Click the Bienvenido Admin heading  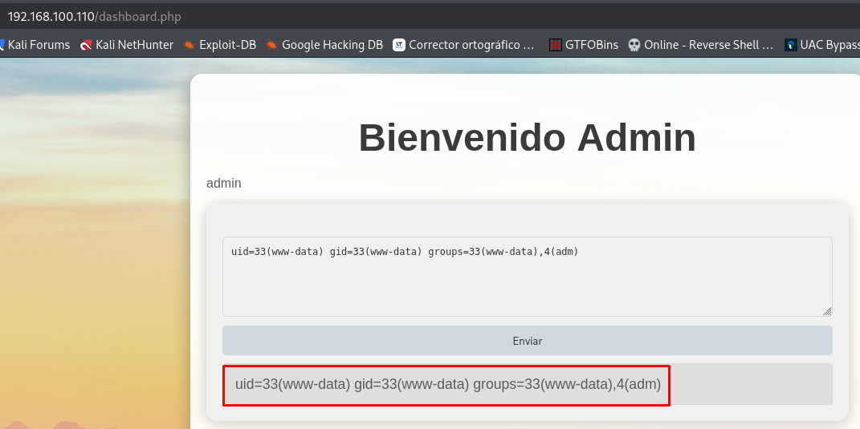click(527, 137)
